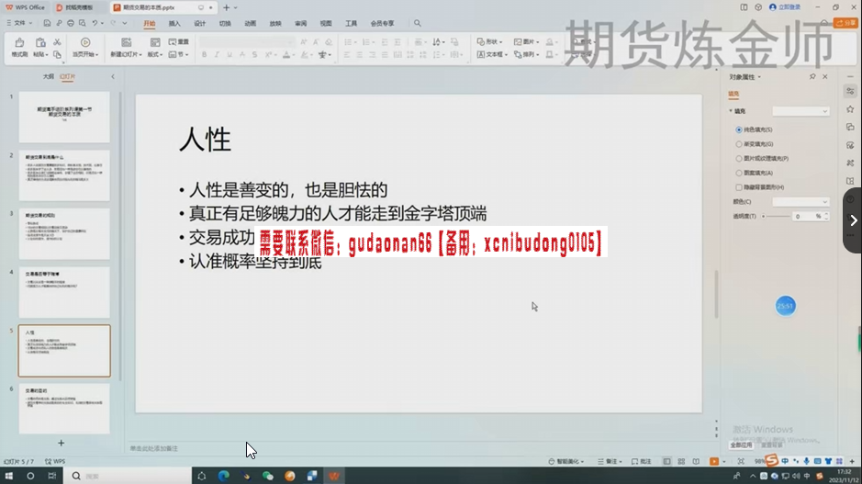Select the 渐变填充(G) radio option
The width and height of the screenshot is (862, 484).
click(x=739, y=144)
